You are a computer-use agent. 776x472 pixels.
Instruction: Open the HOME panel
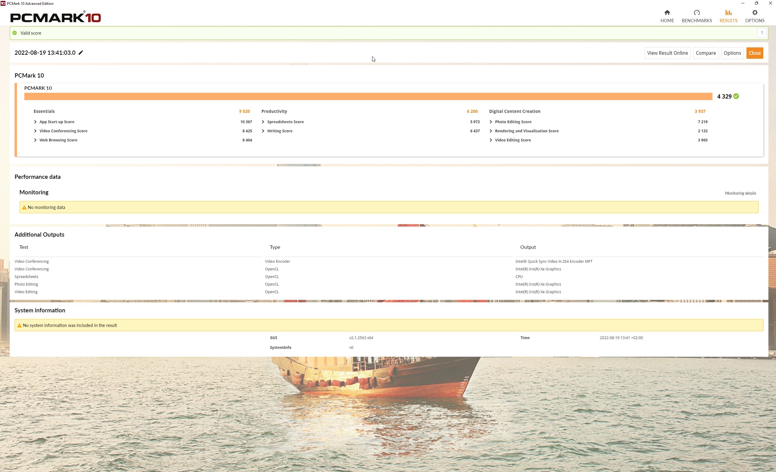click(x=667, y=16)
